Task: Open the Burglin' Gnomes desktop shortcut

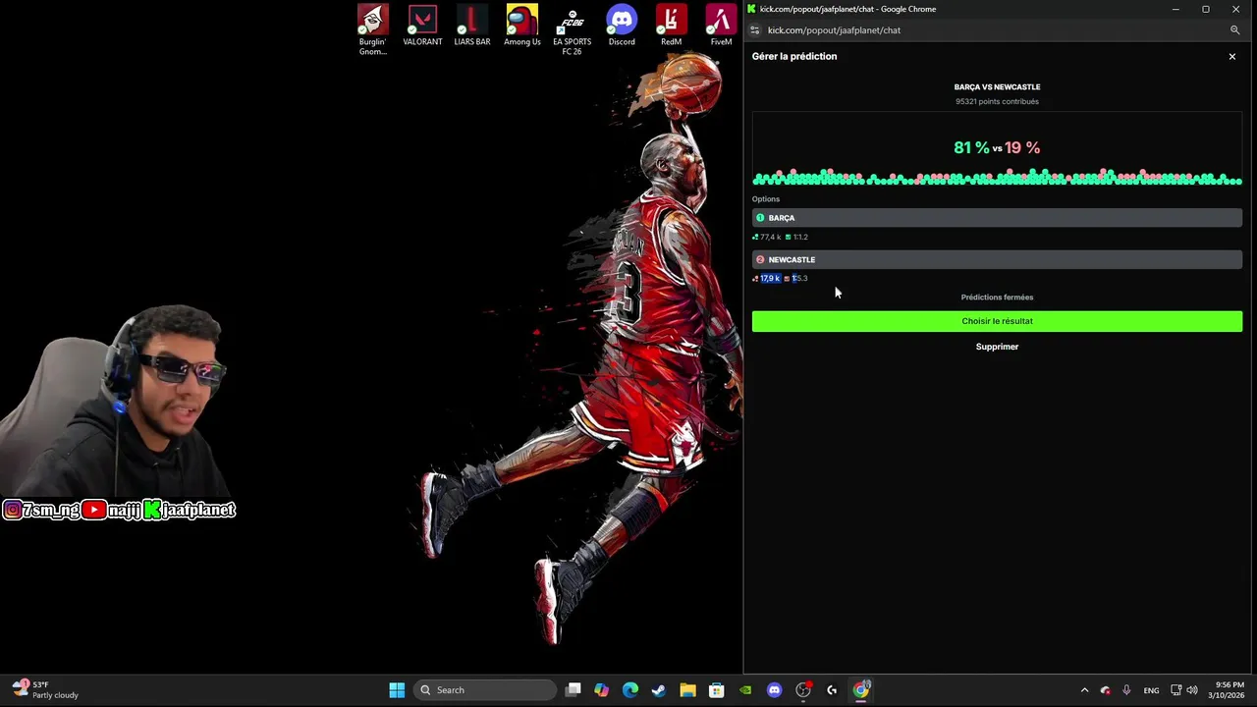Action: click(372, 29)
